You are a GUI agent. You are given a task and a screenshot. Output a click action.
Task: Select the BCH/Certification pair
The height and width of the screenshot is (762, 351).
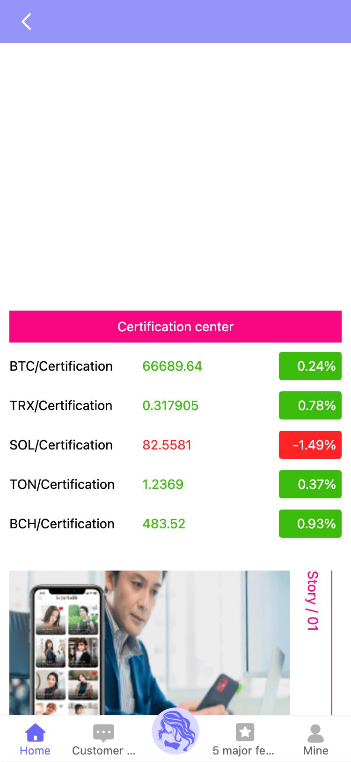pyautogui.click(x=62, y=524)
